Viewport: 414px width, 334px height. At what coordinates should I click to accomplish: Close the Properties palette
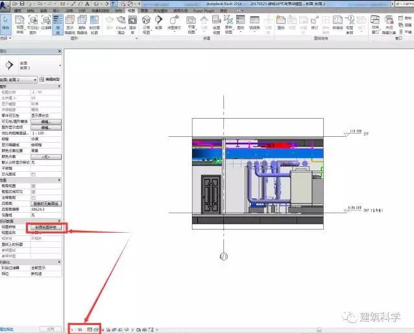point(60,51)
